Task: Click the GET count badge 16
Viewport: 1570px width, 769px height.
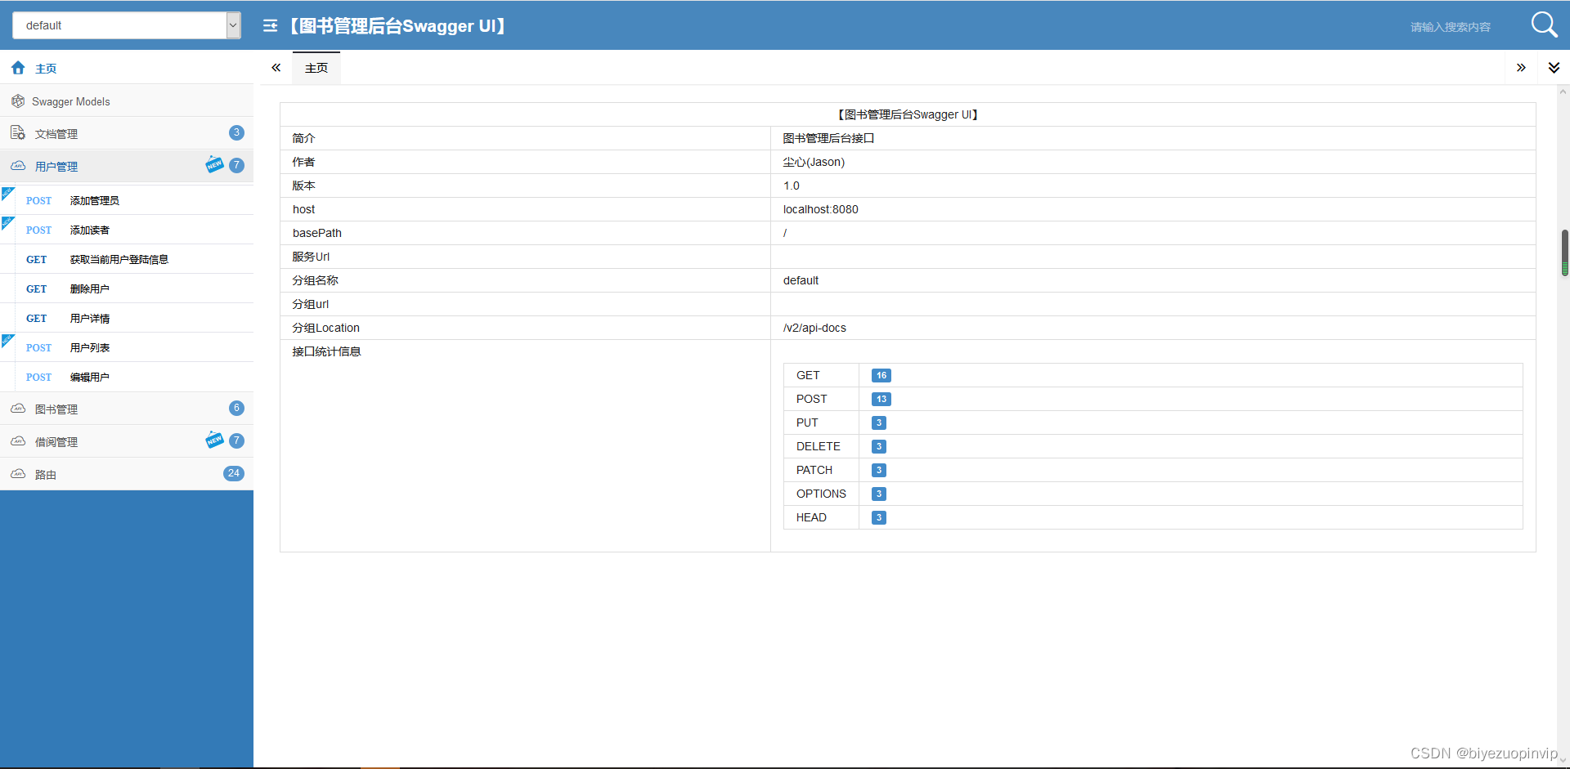Action: click(881, 375)
